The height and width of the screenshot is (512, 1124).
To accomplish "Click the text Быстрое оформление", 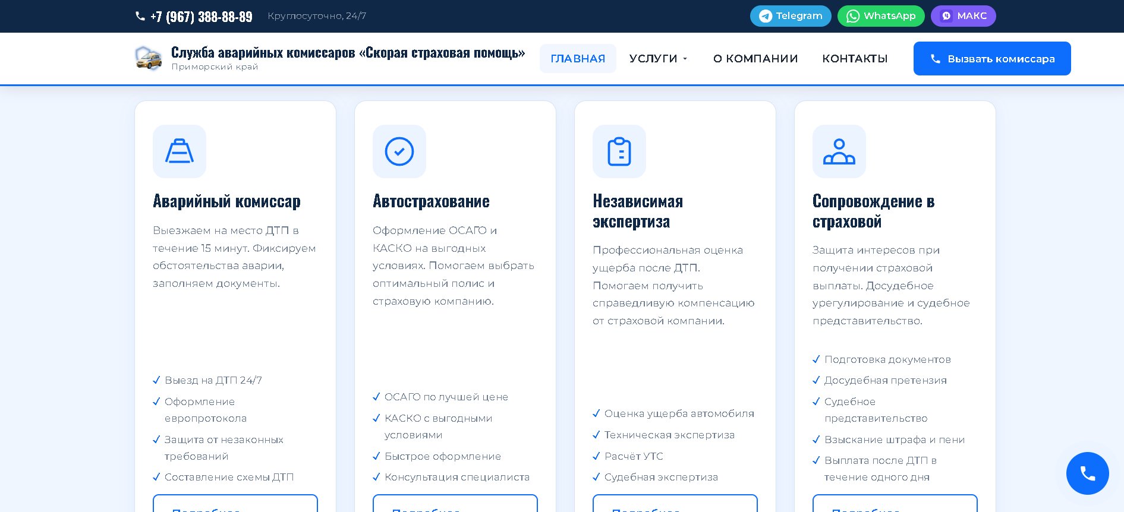I will 443,456.
